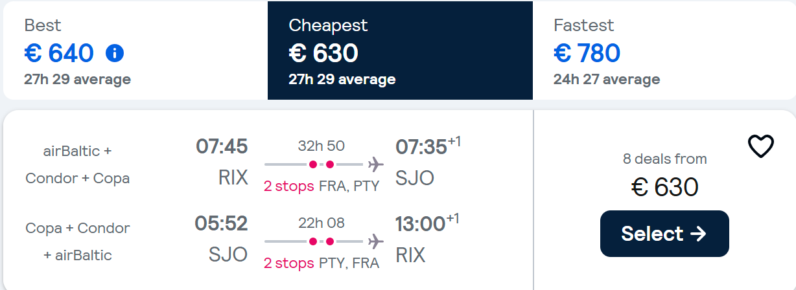
Task: Select the € 630 flight deal
Action: click(x=664, y=234)
